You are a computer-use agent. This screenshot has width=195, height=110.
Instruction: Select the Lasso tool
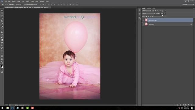[2, 16]
